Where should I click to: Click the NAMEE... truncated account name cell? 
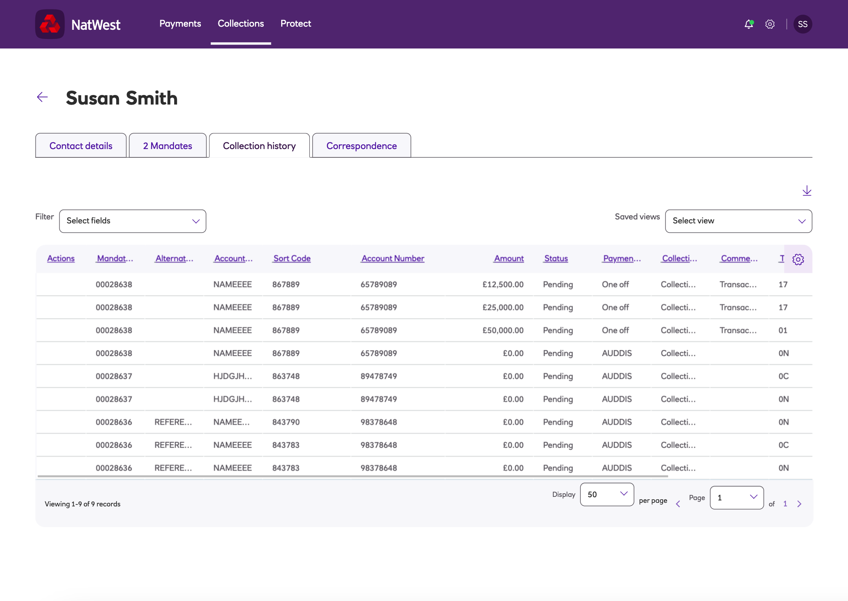pyautogui.click(x=231, y=422)
